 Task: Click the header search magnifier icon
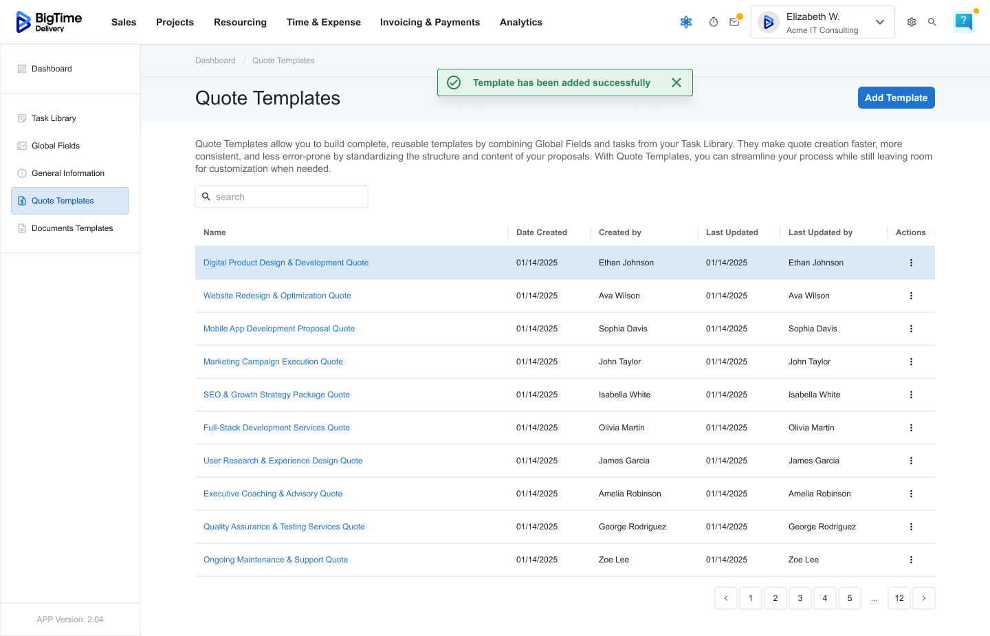(932, 22)
